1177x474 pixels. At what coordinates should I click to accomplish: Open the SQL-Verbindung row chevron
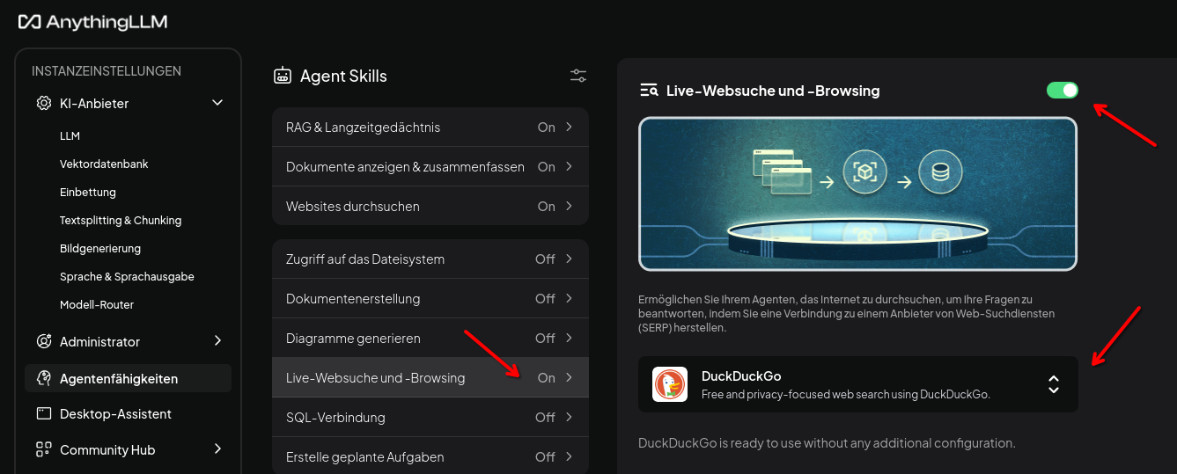[570, 417]
